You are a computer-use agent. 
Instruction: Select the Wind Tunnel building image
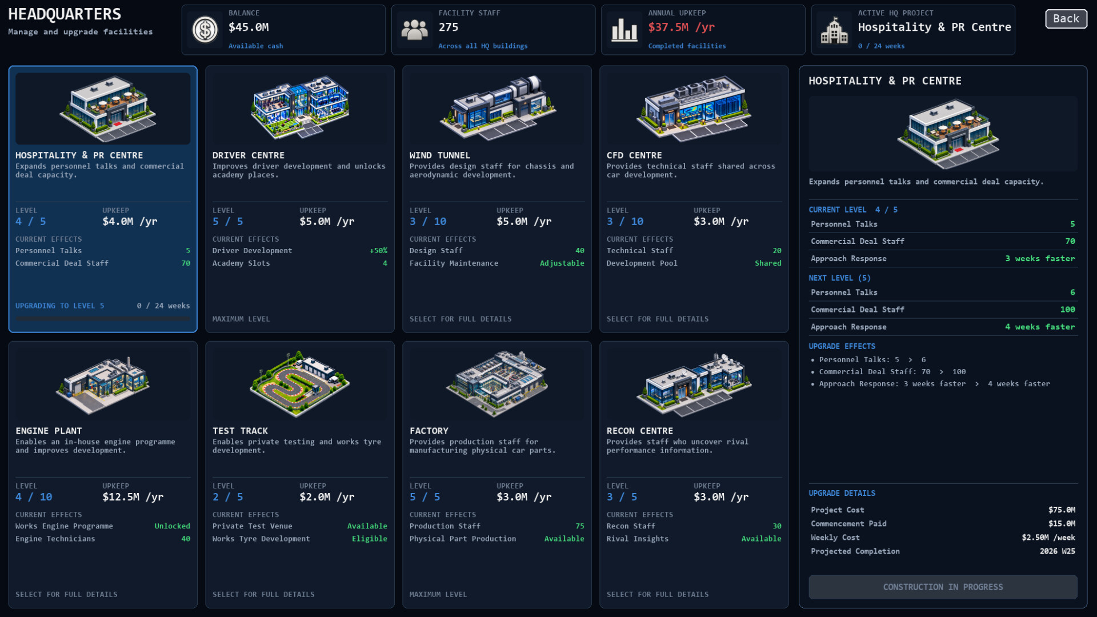pyautogui.click(x=497, y=109)
